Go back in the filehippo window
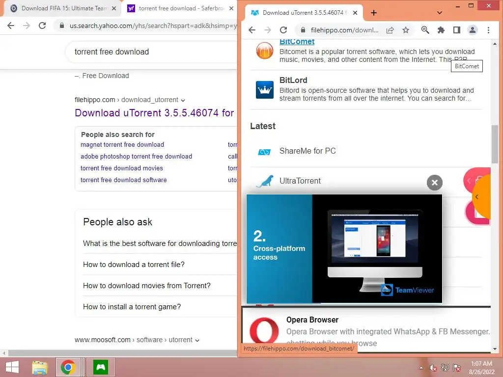Image resolution: width=503 pixels, height=377 pixels. (252, 30)
